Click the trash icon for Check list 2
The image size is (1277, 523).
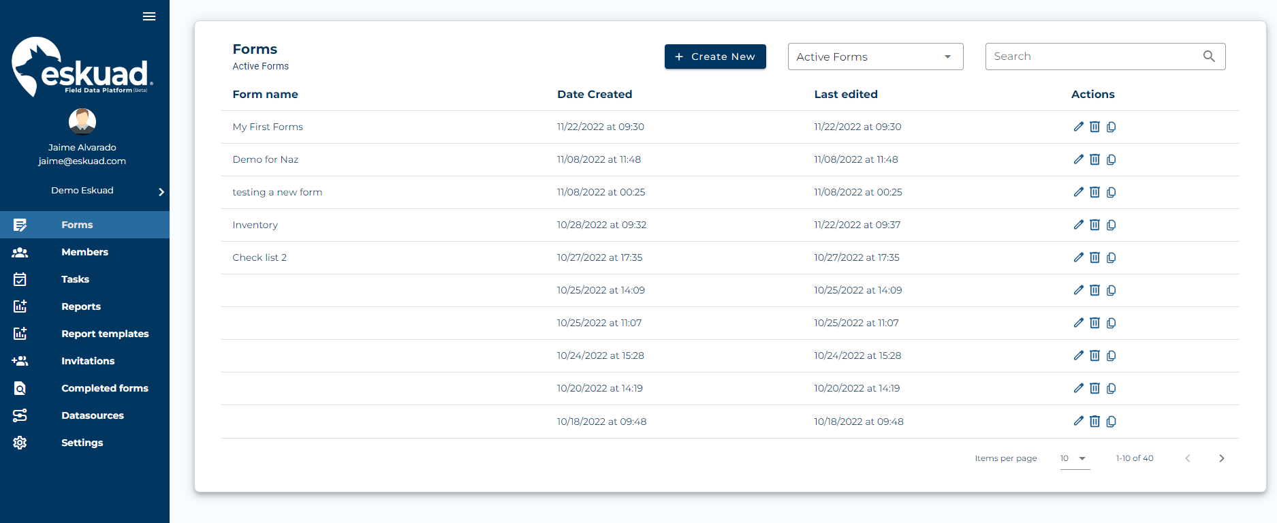pos(1094,257)
